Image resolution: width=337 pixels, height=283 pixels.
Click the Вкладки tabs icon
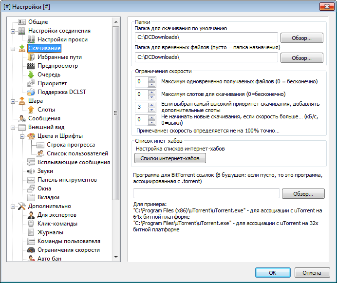pyautogui.click(x=31, y=197)
